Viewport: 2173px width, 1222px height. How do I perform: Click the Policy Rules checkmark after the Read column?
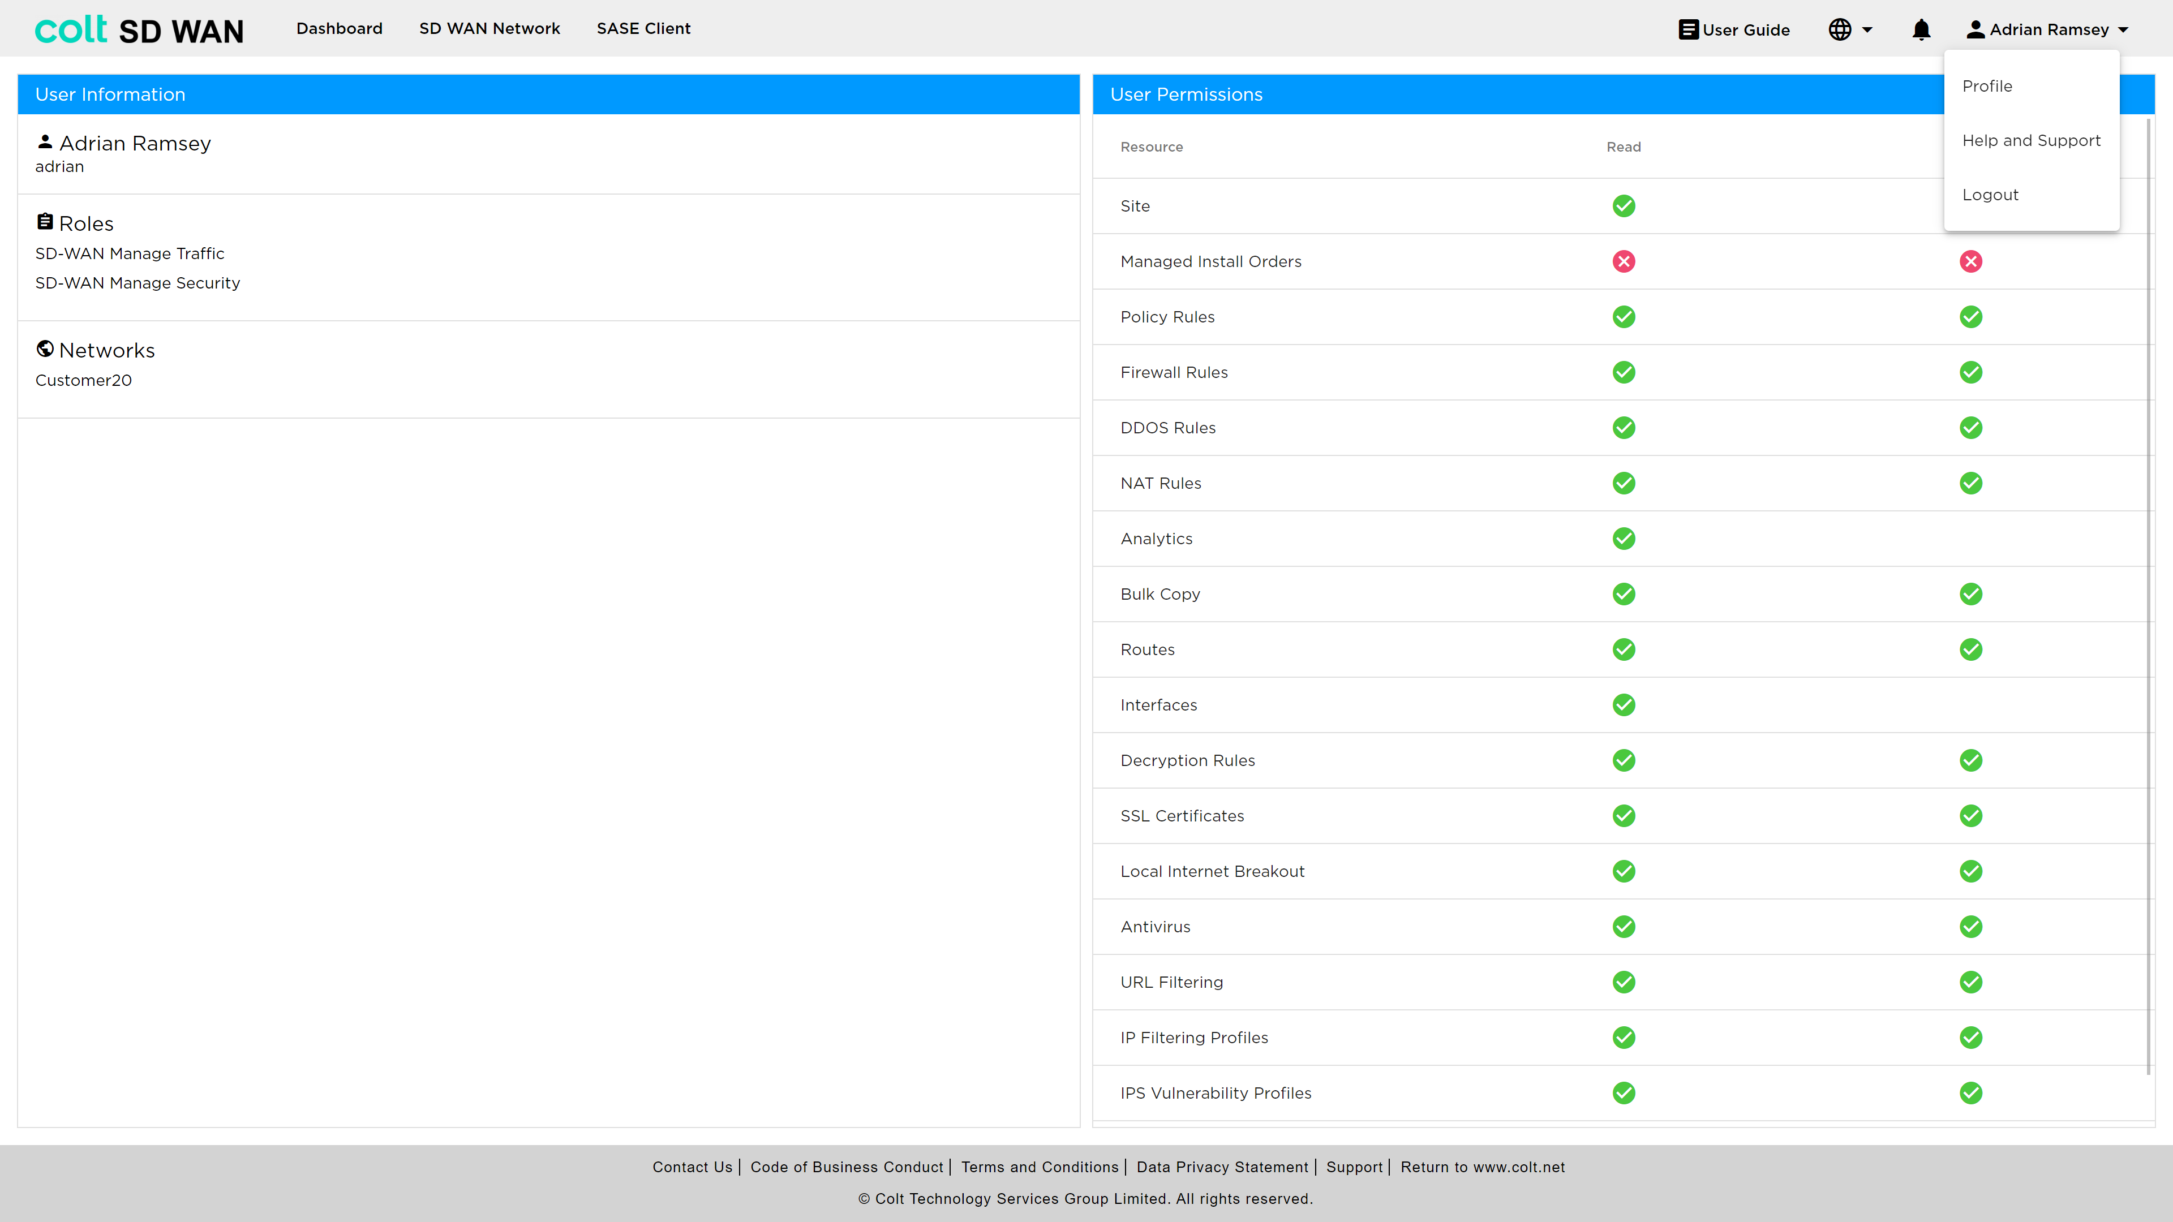tap(1970, 317)
